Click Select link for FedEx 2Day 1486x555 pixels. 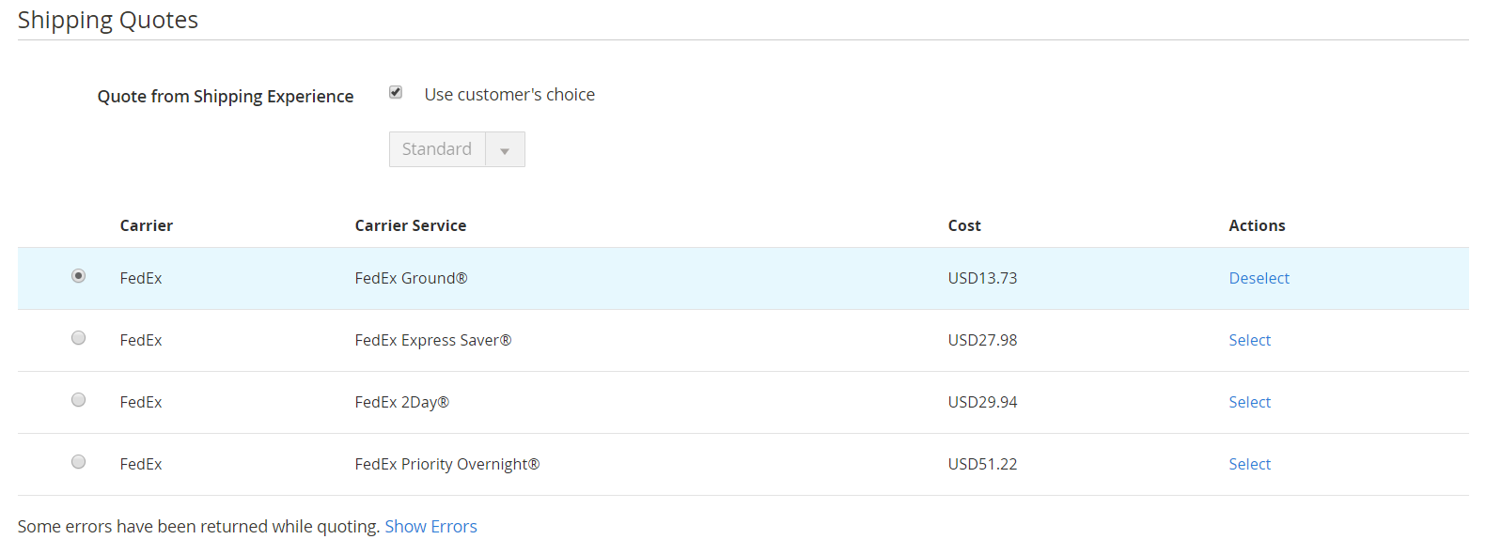[x=1249, y=402]
